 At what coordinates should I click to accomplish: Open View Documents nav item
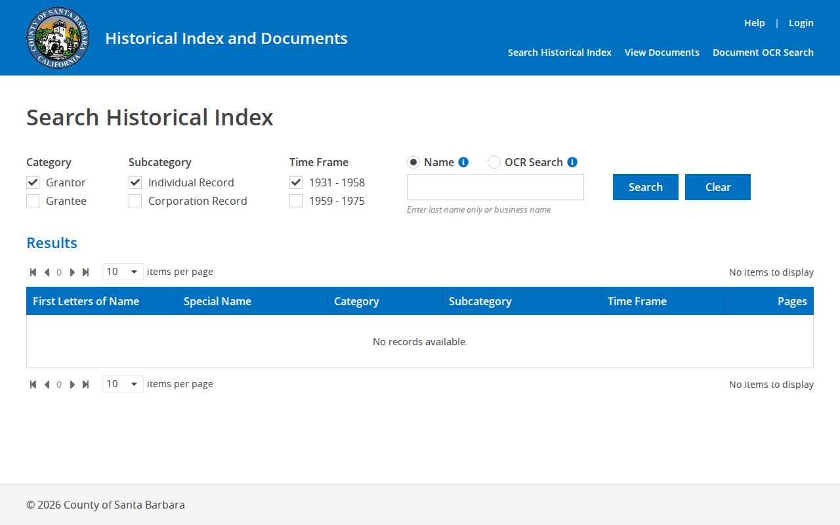[662, 52]
